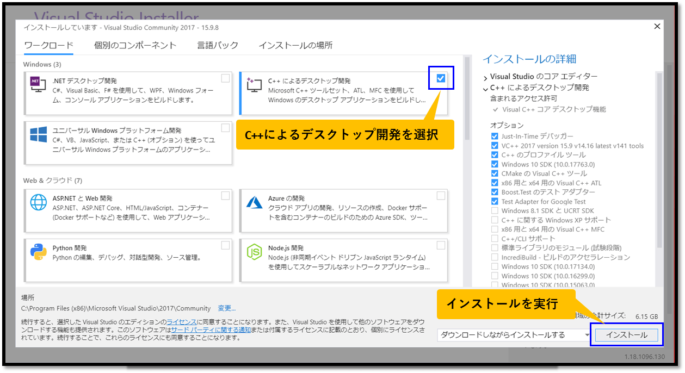685x373 pixels.
Task: Enable the ユニバーサル Windows プラットフォーム開発 workload checkbox
Action: (225, 128)
